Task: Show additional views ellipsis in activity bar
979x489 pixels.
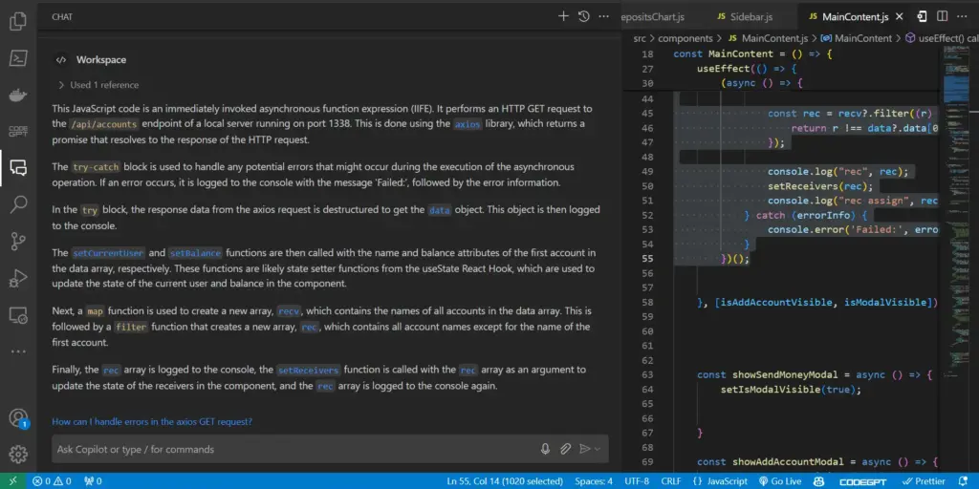Action: pos(18,351)
